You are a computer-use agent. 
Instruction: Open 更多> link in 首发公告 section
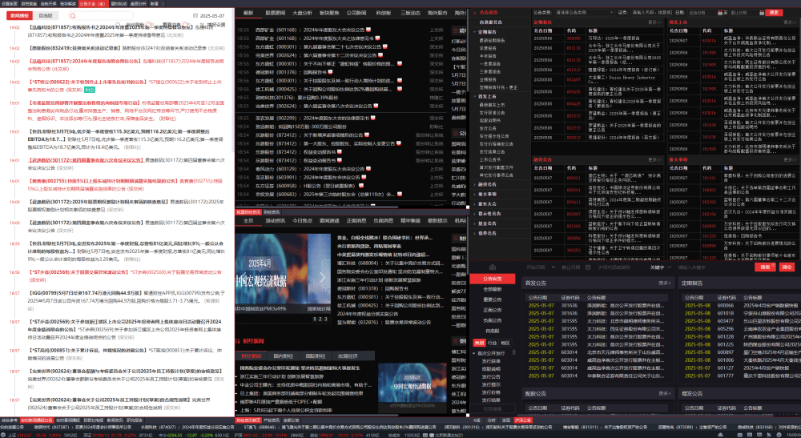[x=665, y=283]
